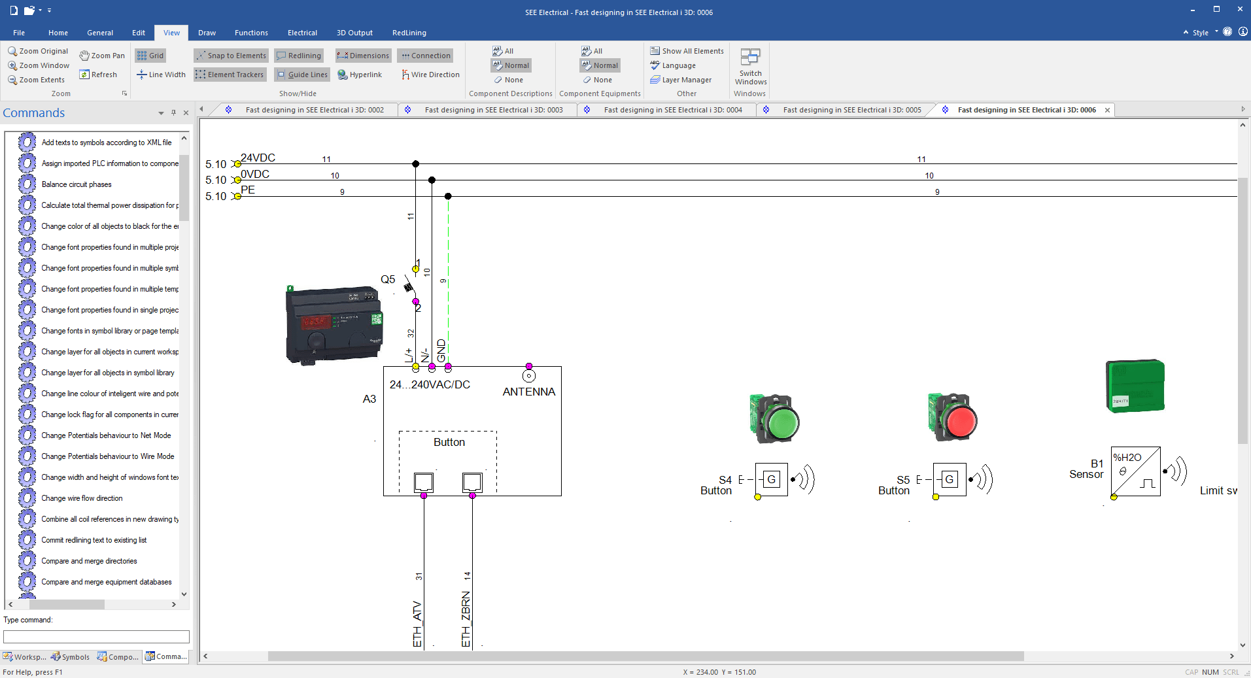1251x678 pixels.
Task: Open the Zoom group dialog launcher
Action: (x=124, y=93)
